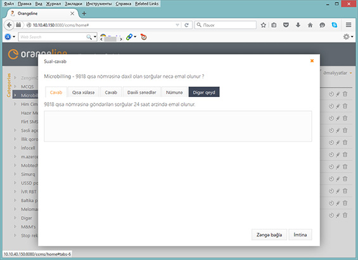358x260 pixels.
Task: Open the gear settings dropdown in toolbar
Action: pos(348,37)
